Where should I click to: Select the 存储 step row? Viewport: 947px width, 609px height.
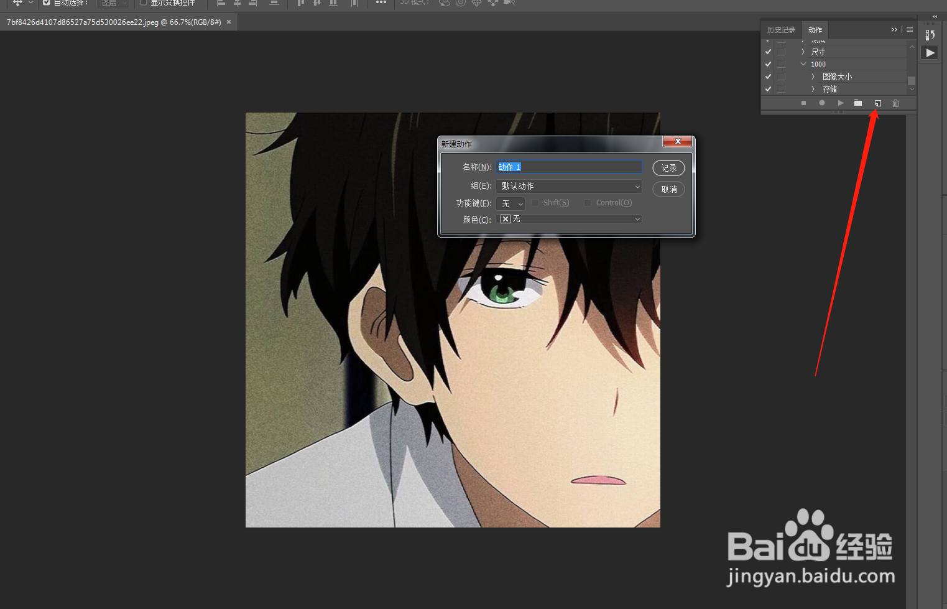click(x=834, y=89)
